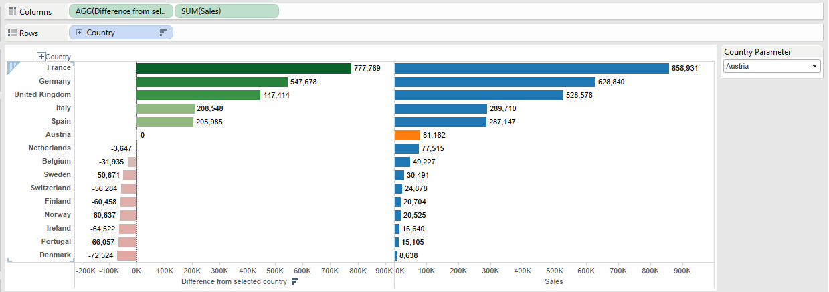Screen dimensions: 829x292
Task: Select the orange Austria sales bar
Action: click(x=407, y=135)
